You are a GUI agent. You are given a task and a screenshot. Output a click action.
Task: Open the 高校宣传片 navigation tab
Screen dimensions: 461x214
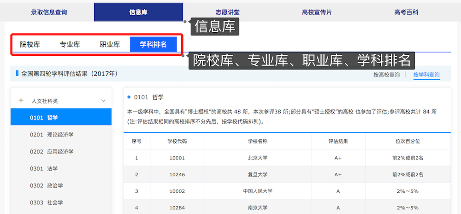[317, 12]
